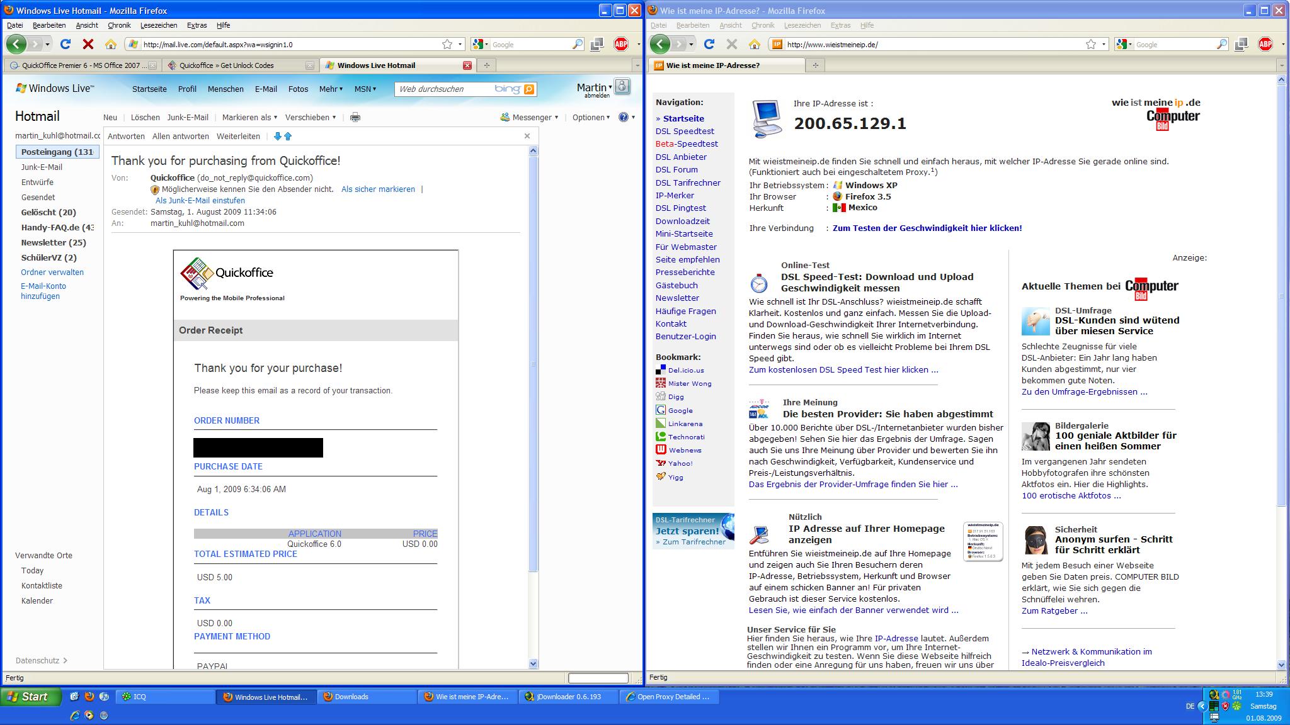Open 'Open Proxy Detailed' taskbar button

[669, 697]
